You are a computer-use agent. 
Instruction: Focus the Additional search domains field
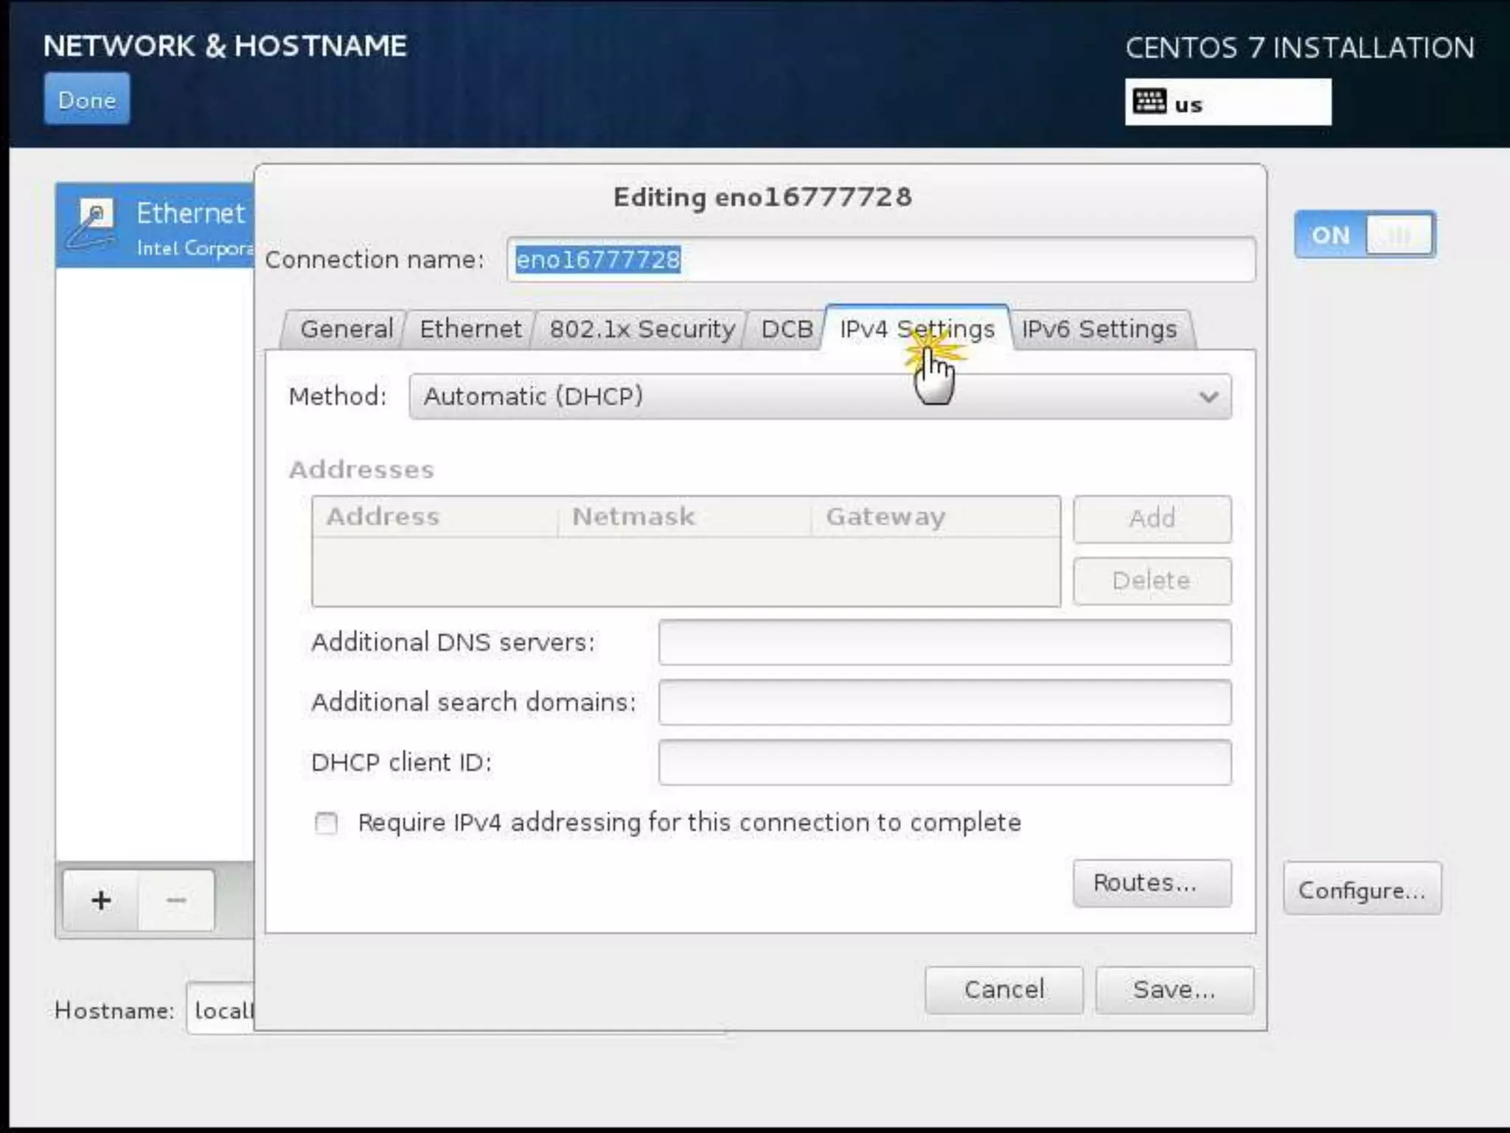pos(944,702)
